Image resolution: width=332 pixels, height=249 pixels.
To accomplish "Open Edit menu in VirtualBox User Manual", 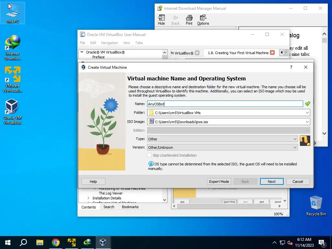I will point(93,43).
